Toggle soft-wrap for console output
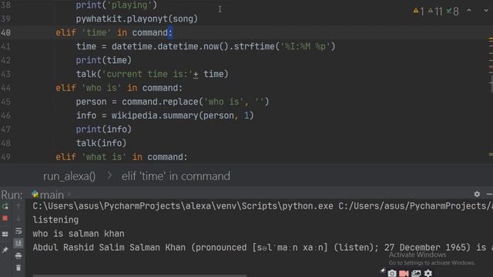The width and height of the screenshot is (493, 277). [18, 231]
